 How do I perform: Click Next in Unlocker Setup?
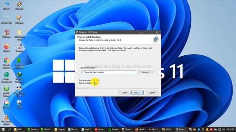point(137,93)
